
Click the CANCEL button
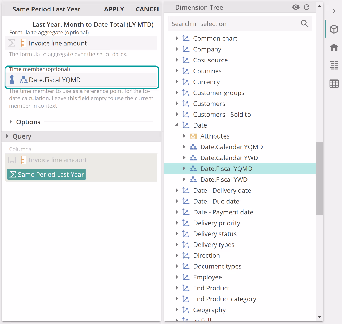pyautogui.click(x=148, y=9)
